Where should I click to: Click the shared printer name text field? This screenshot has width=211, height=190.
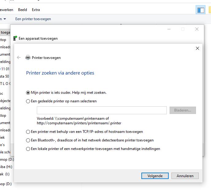pos(102,110)
